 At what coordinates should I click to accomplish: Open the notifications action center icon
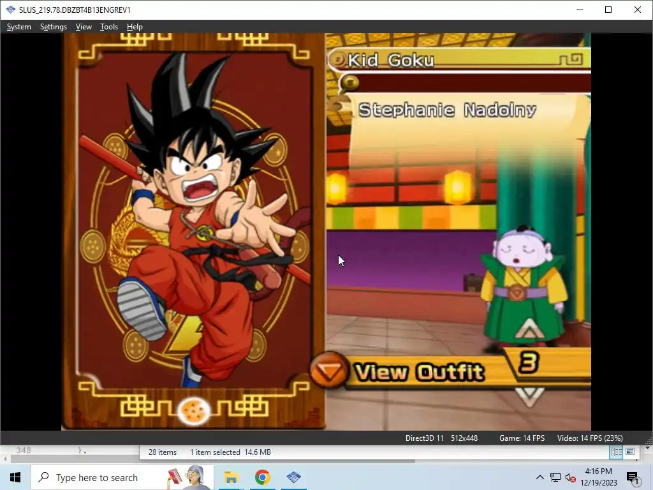point(633,478)
